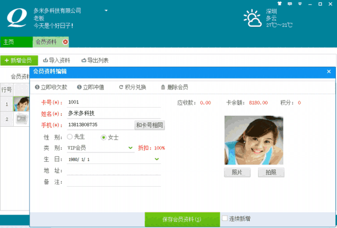This screenshot has width=337, height=228.
Task: Open the title bar dropdown menu icon
Action: (300, 3)
